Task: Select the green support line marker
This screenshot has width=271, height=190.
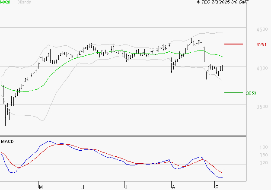Action: (234, 92)
